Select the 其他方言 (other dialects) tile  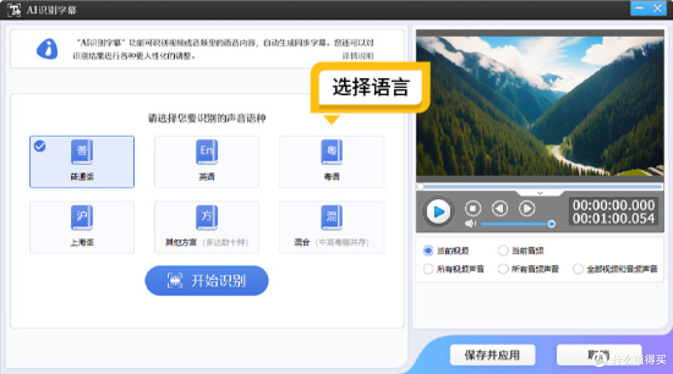click(206, 228)
